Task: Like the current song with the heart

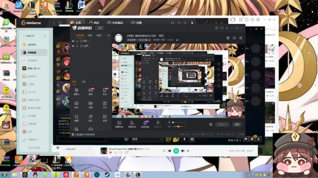Action: [x=111, y=153]
